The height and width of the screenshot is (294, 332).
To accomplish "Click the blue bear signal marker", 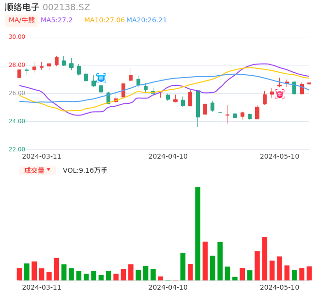I will (x=101, y=78).
